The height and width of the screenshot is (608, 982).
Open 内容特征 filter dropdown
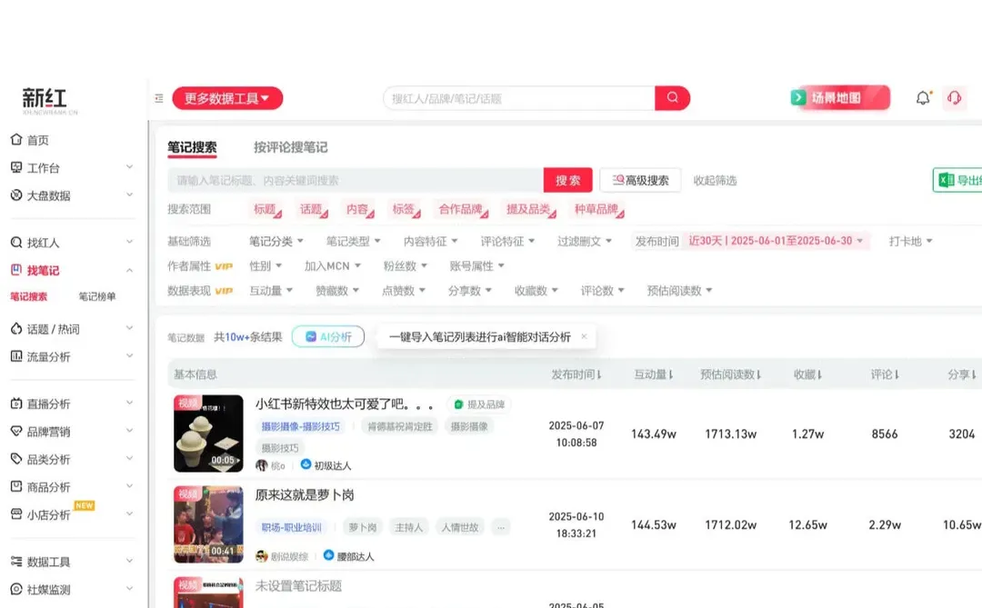click(x=430, y=241)
